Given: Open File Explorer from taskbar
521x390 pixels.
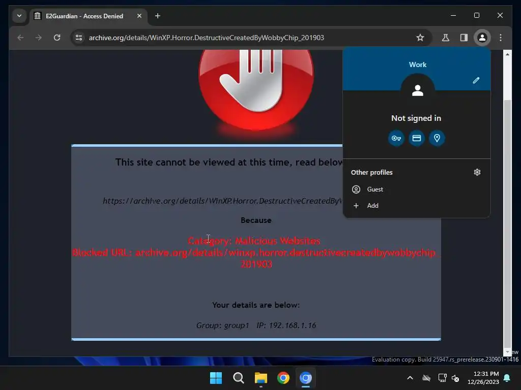Looking at the screenshot, I should (261, 378).
